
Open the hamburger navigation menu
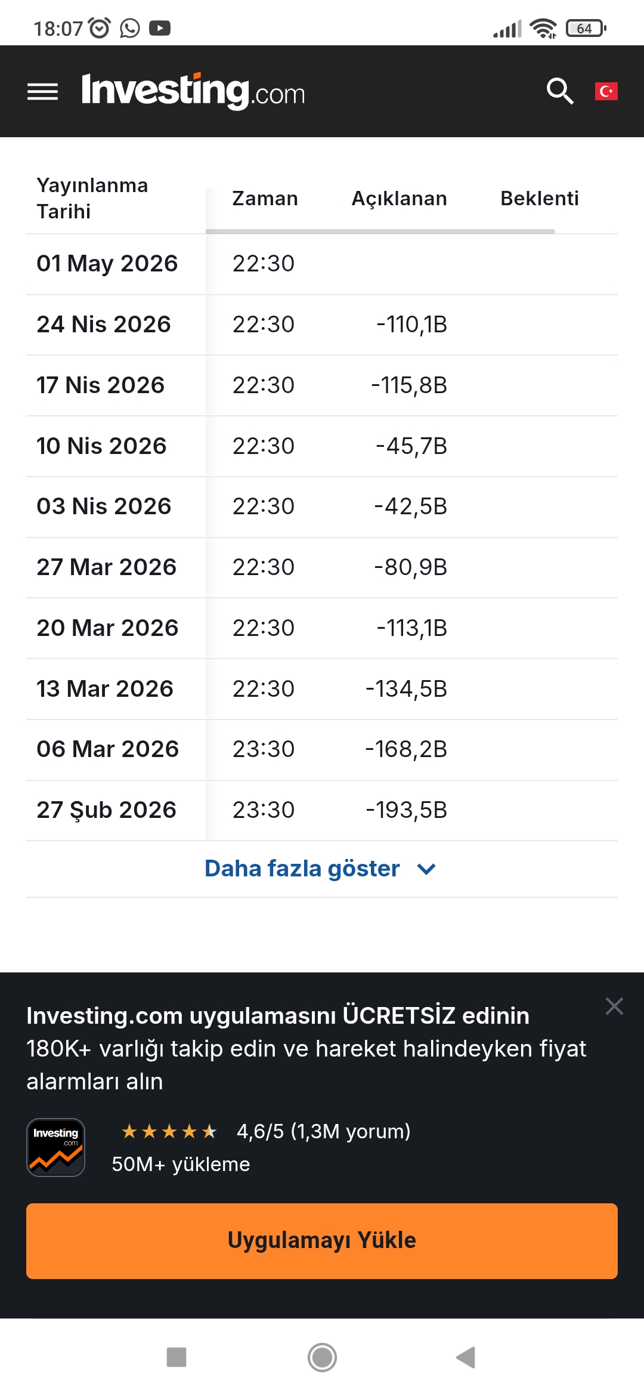(x=43, y=92)
